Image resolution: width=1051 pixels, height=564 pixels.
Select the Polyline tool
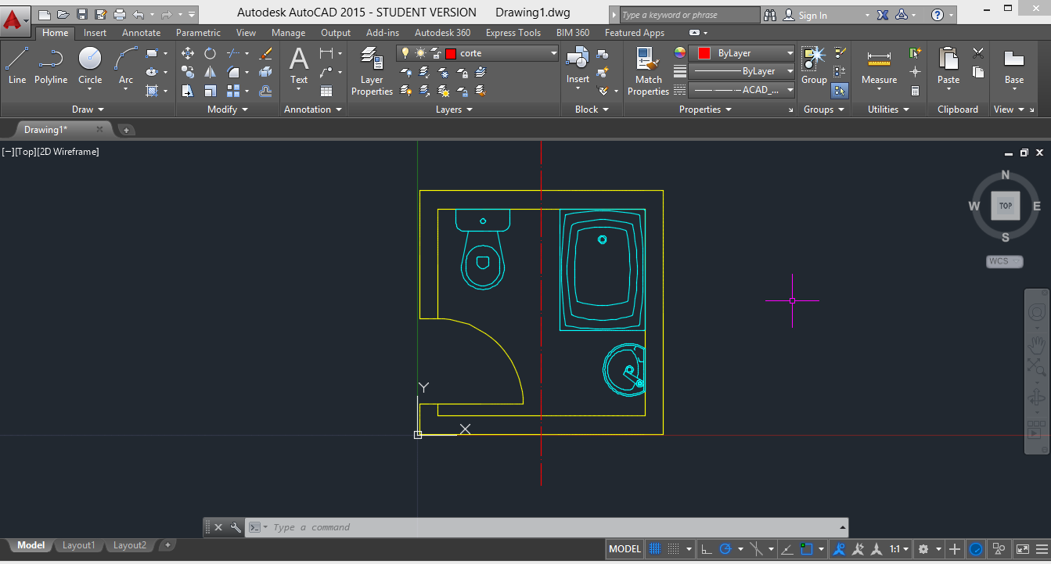tap(51, 66)
